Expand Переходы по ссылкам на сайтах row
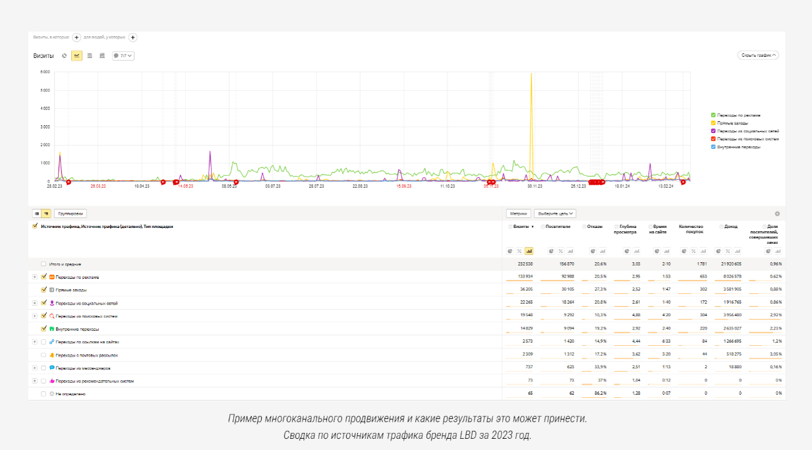The width and height of the screenshot is (812, 450). [35, 341]
